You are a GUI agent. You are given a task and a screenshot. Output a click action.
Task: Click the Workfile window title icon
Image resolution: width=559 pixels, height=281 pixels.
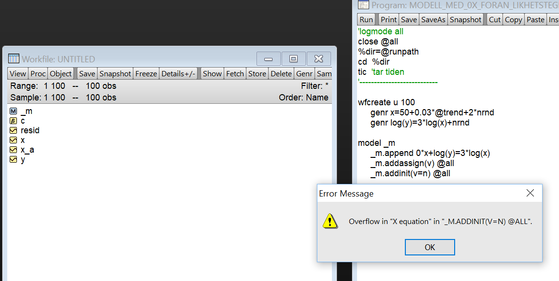(x=14, y=59)
